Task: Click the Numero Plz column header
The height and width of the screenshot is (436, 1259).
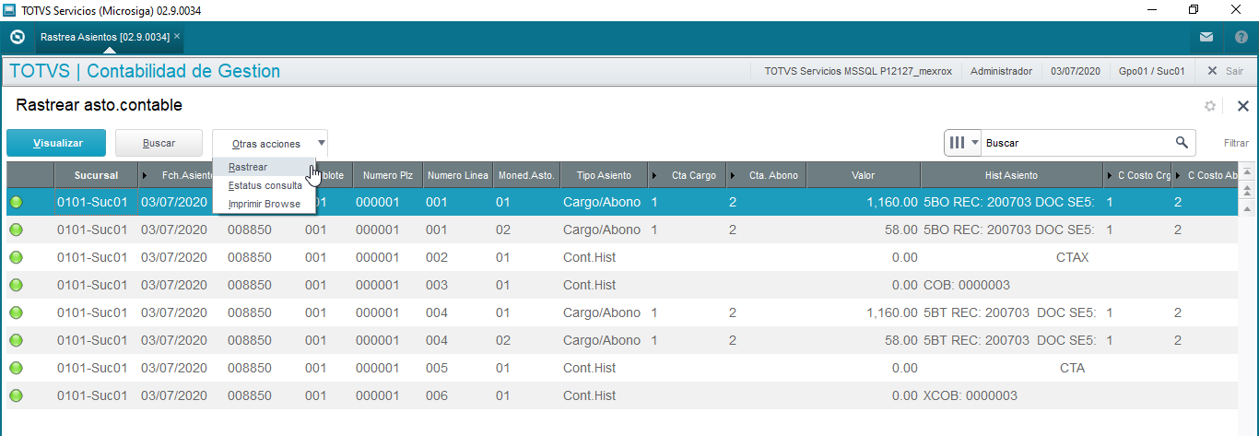Action: 387,175
